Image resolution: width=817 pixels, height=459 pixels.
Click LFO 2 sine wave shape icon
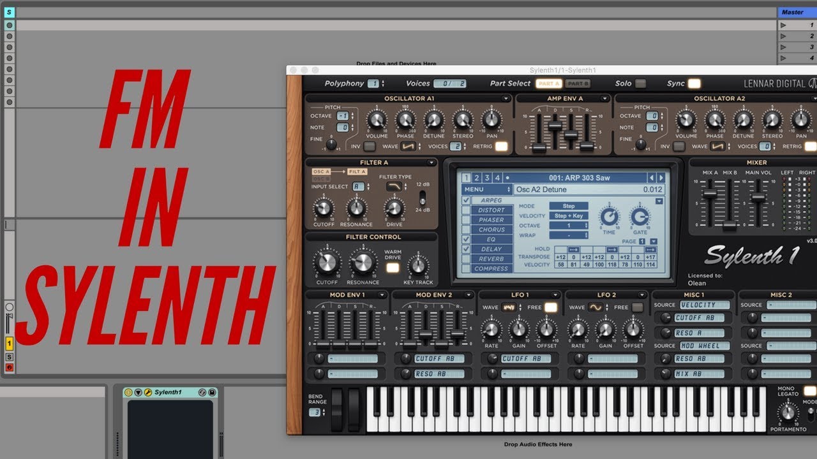[596, 307]
